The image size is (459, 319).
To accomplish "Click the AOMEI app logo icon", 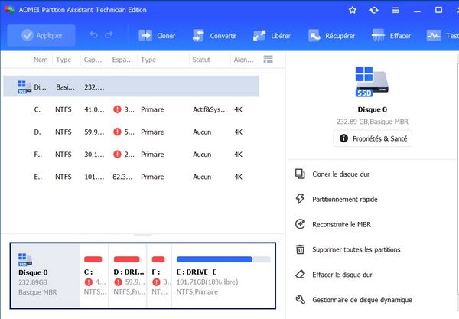I will 9,10.
